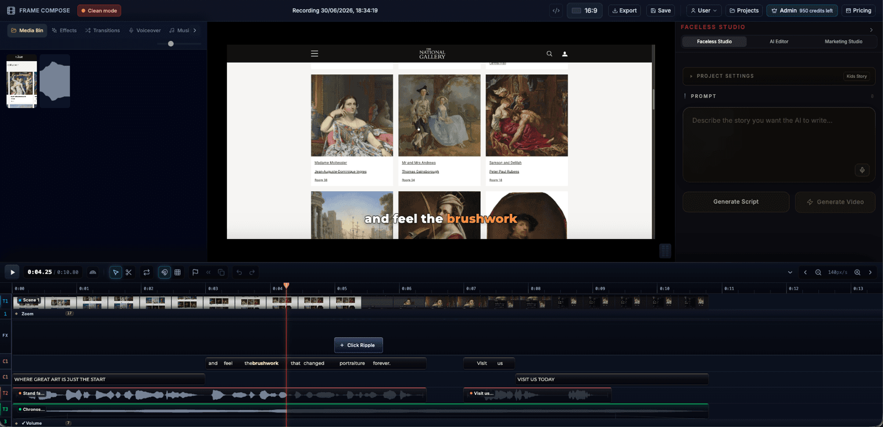The image size is (883, 427).
Task: Click Generate Video button
Action: click(835, 202)
